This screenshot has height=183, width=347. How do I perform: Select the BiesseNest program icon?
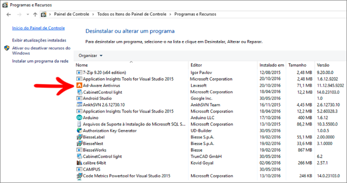79,143
